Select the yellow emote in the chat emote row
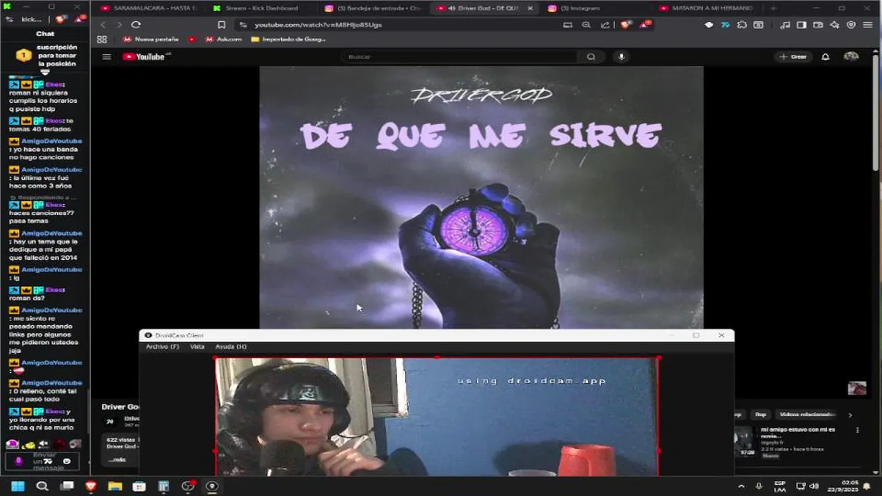Viewport: 882px width, 496px height. (x=28, y=444)
